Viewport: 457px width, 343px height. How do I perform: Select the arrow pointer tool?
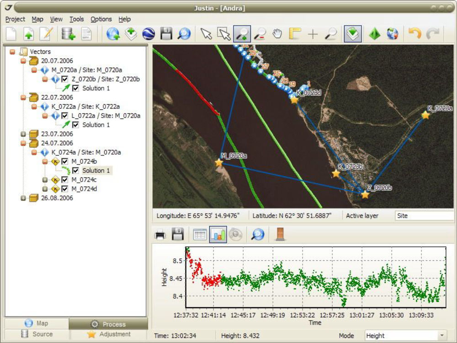point(207,34)
